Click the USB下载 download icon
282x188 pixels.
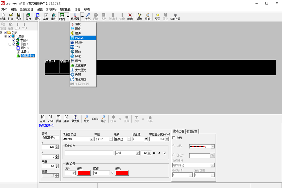click(x=175, y=16)
